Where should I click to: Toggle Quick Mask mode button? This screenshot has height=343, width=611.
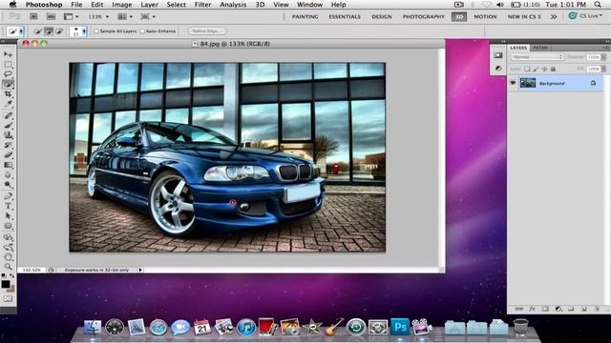8,298
